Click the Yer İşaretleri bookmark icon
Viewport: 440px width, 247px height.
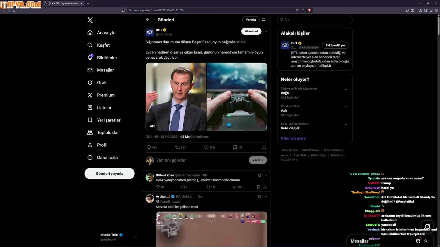[90, 120]
